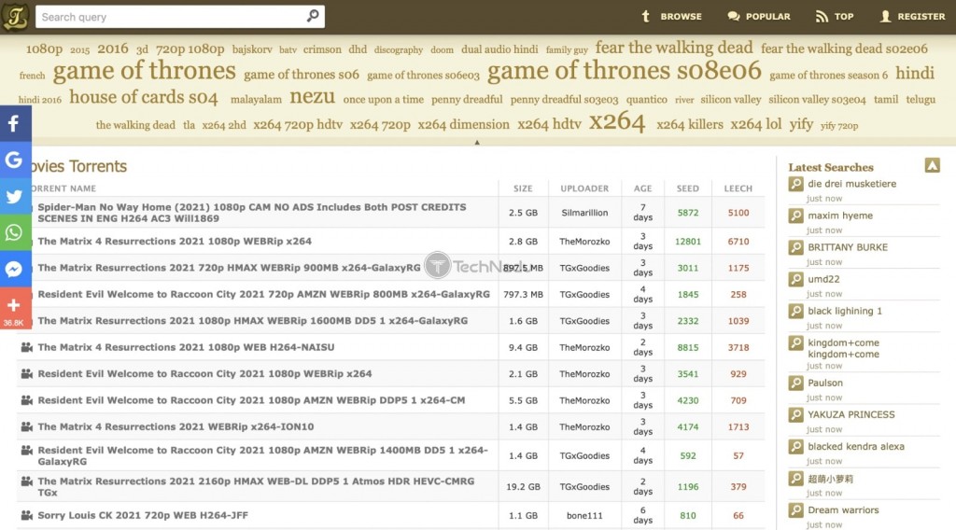
Task: Collapse Latest Searches with arrow button
Action: point(933,165)
